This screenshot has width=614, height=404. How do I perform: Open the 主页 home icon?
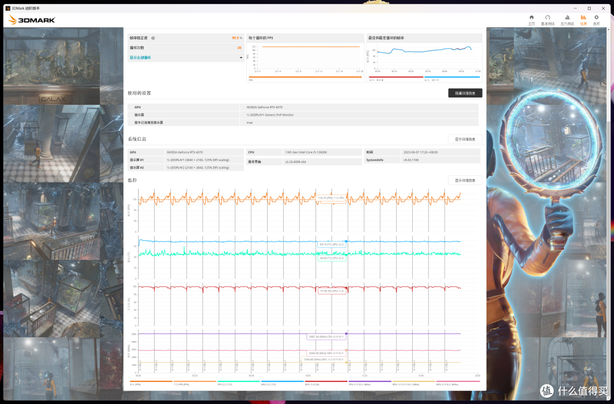(532, 20)
